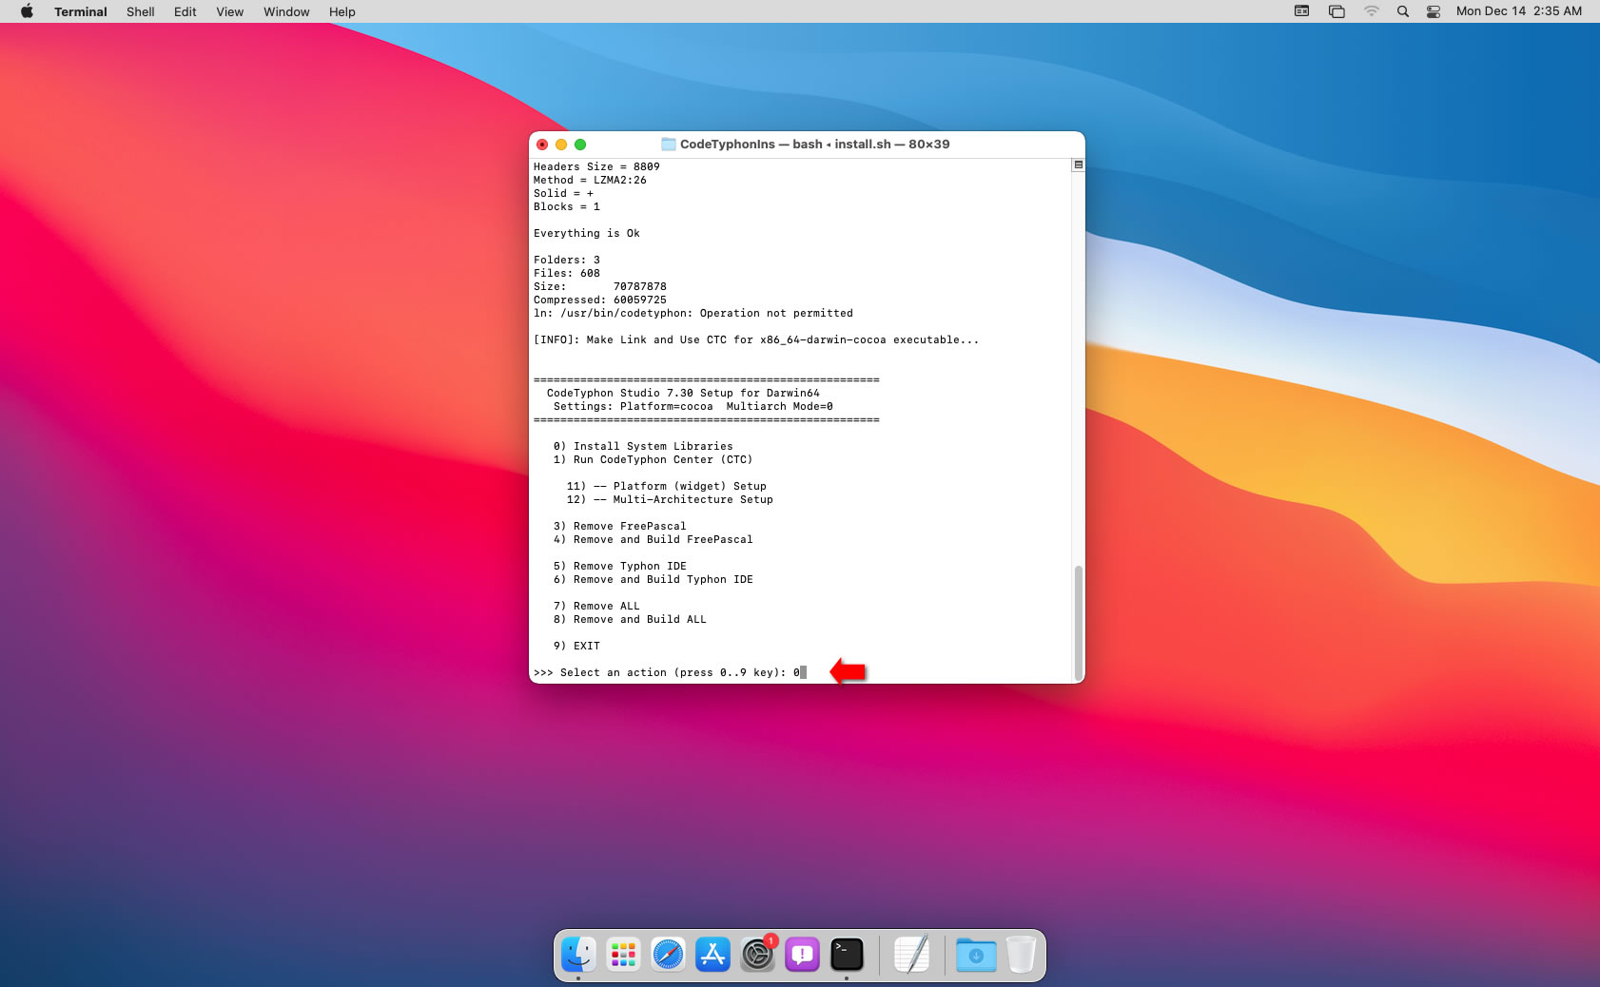The width and height of the screenshot is (1600, 987).
Task: Open the Wi-Fi status menu
Action: [x=1371, y=11]
